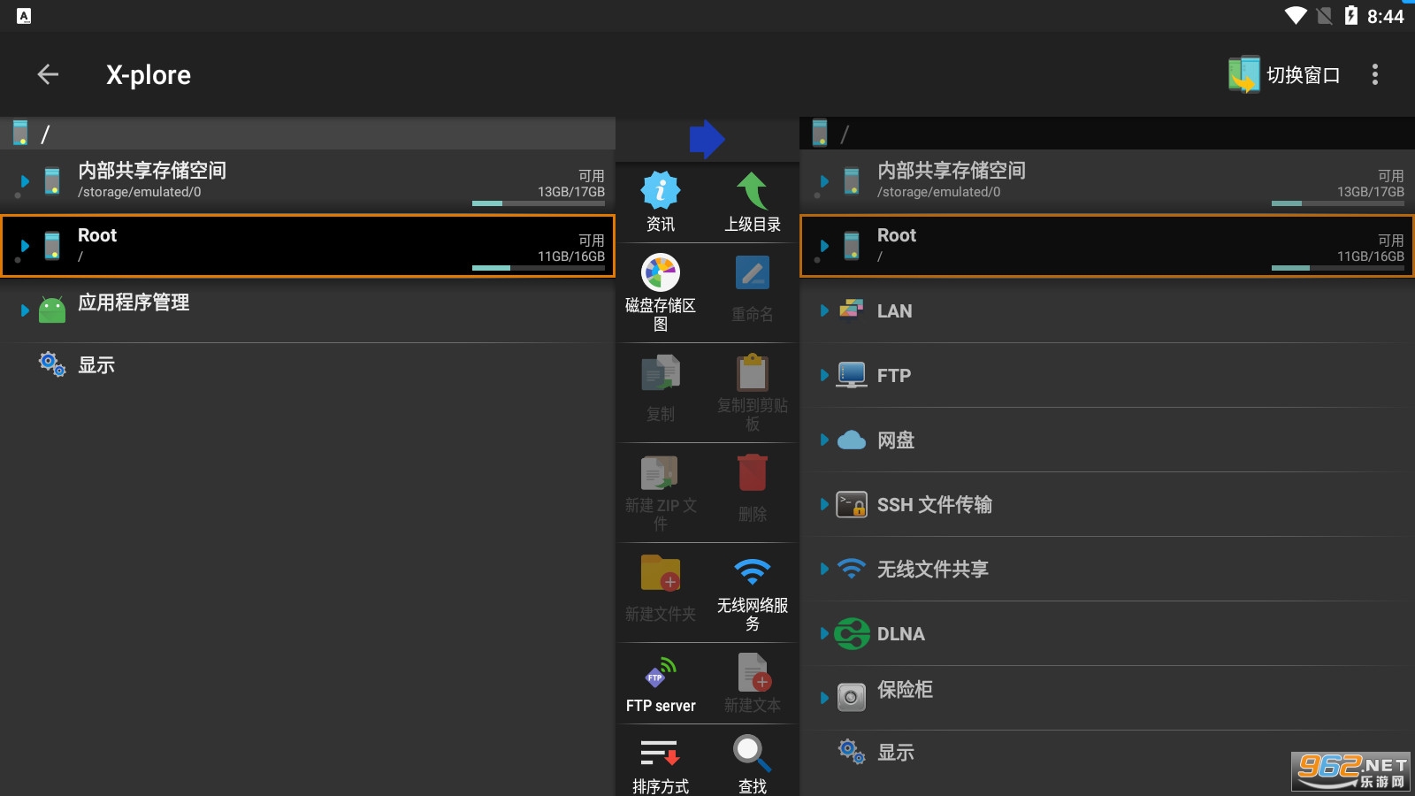The height and width of the screenshot is (796, 1415).
Task: Expand 无线文件共享 arrow
Action: [824, 569]
